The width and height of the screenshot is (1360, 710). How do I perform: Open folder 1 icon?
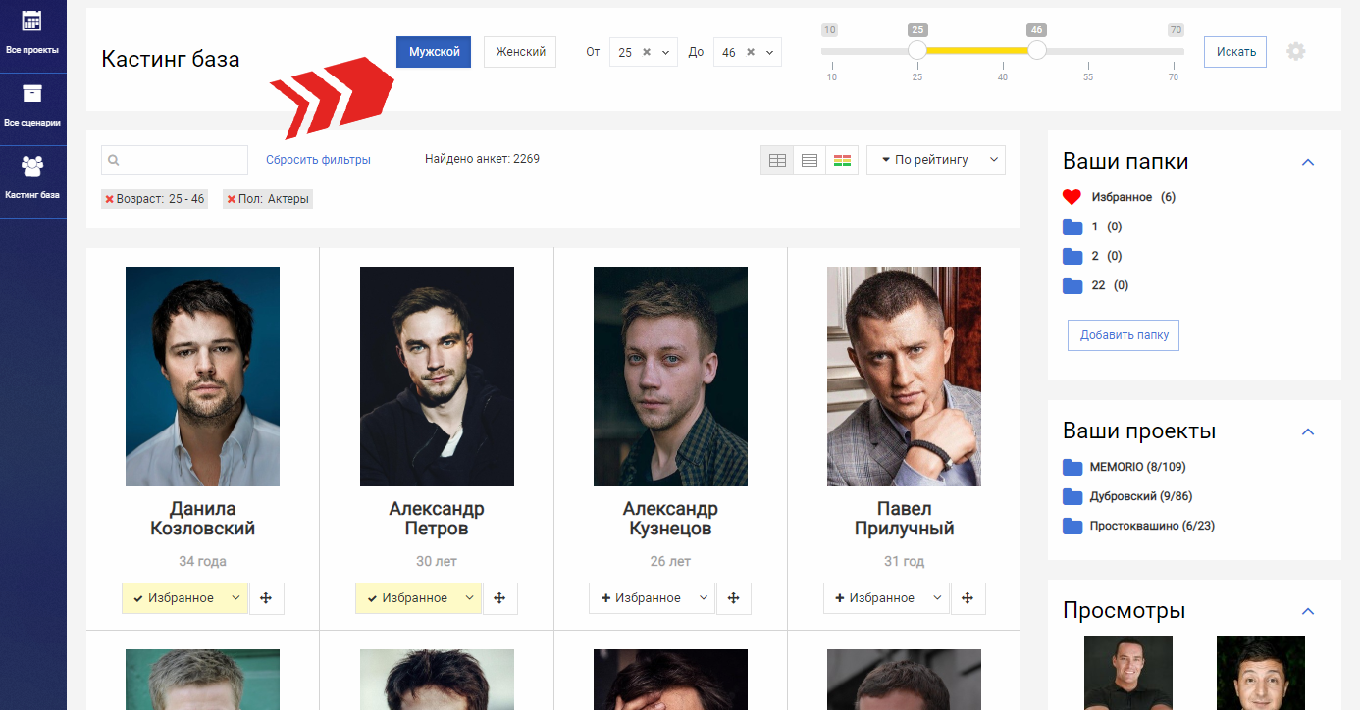pos(1072,227)
